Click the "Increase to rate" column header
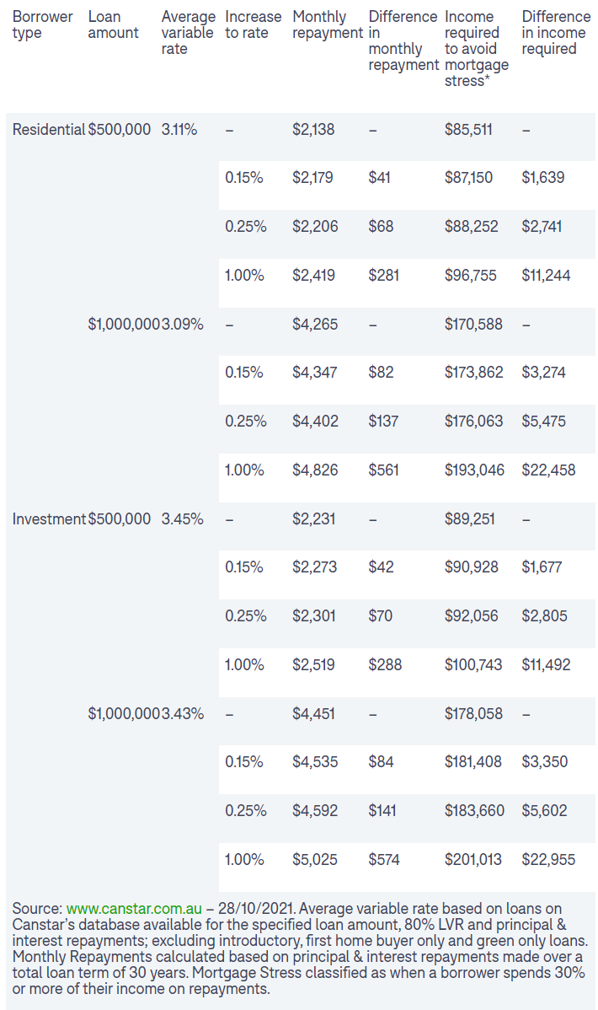Viewport: 598px width, 1010px height. pos(253,24)
